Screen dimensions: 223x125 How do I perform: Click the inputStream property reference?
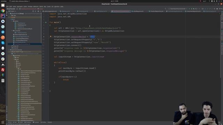point(98,57)
